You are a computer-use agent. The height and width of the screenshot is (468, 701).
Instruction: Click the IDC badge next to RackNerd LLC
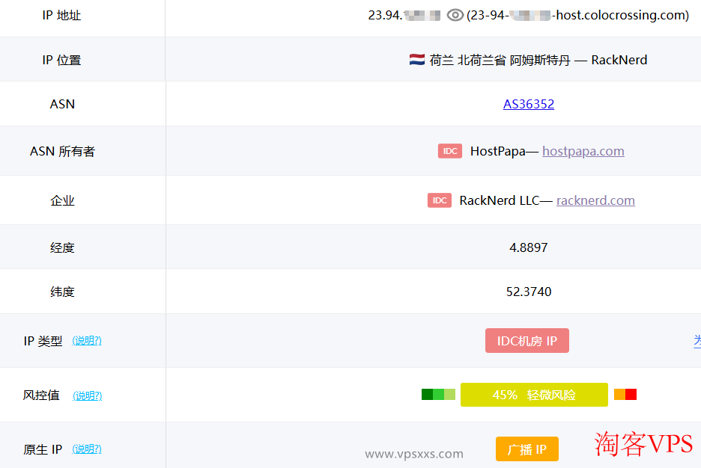(x=440, y=200)
